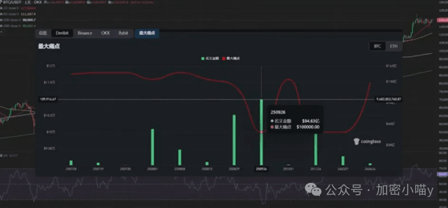Image resolution: width=448 pixels, height=208 pixels.
Task: Click the small green bar for 250815
Action: [x=207, y=163]
